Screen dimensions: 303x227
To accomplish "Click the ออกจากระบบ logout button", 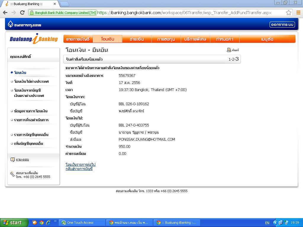I will click(x=282, y=25).
